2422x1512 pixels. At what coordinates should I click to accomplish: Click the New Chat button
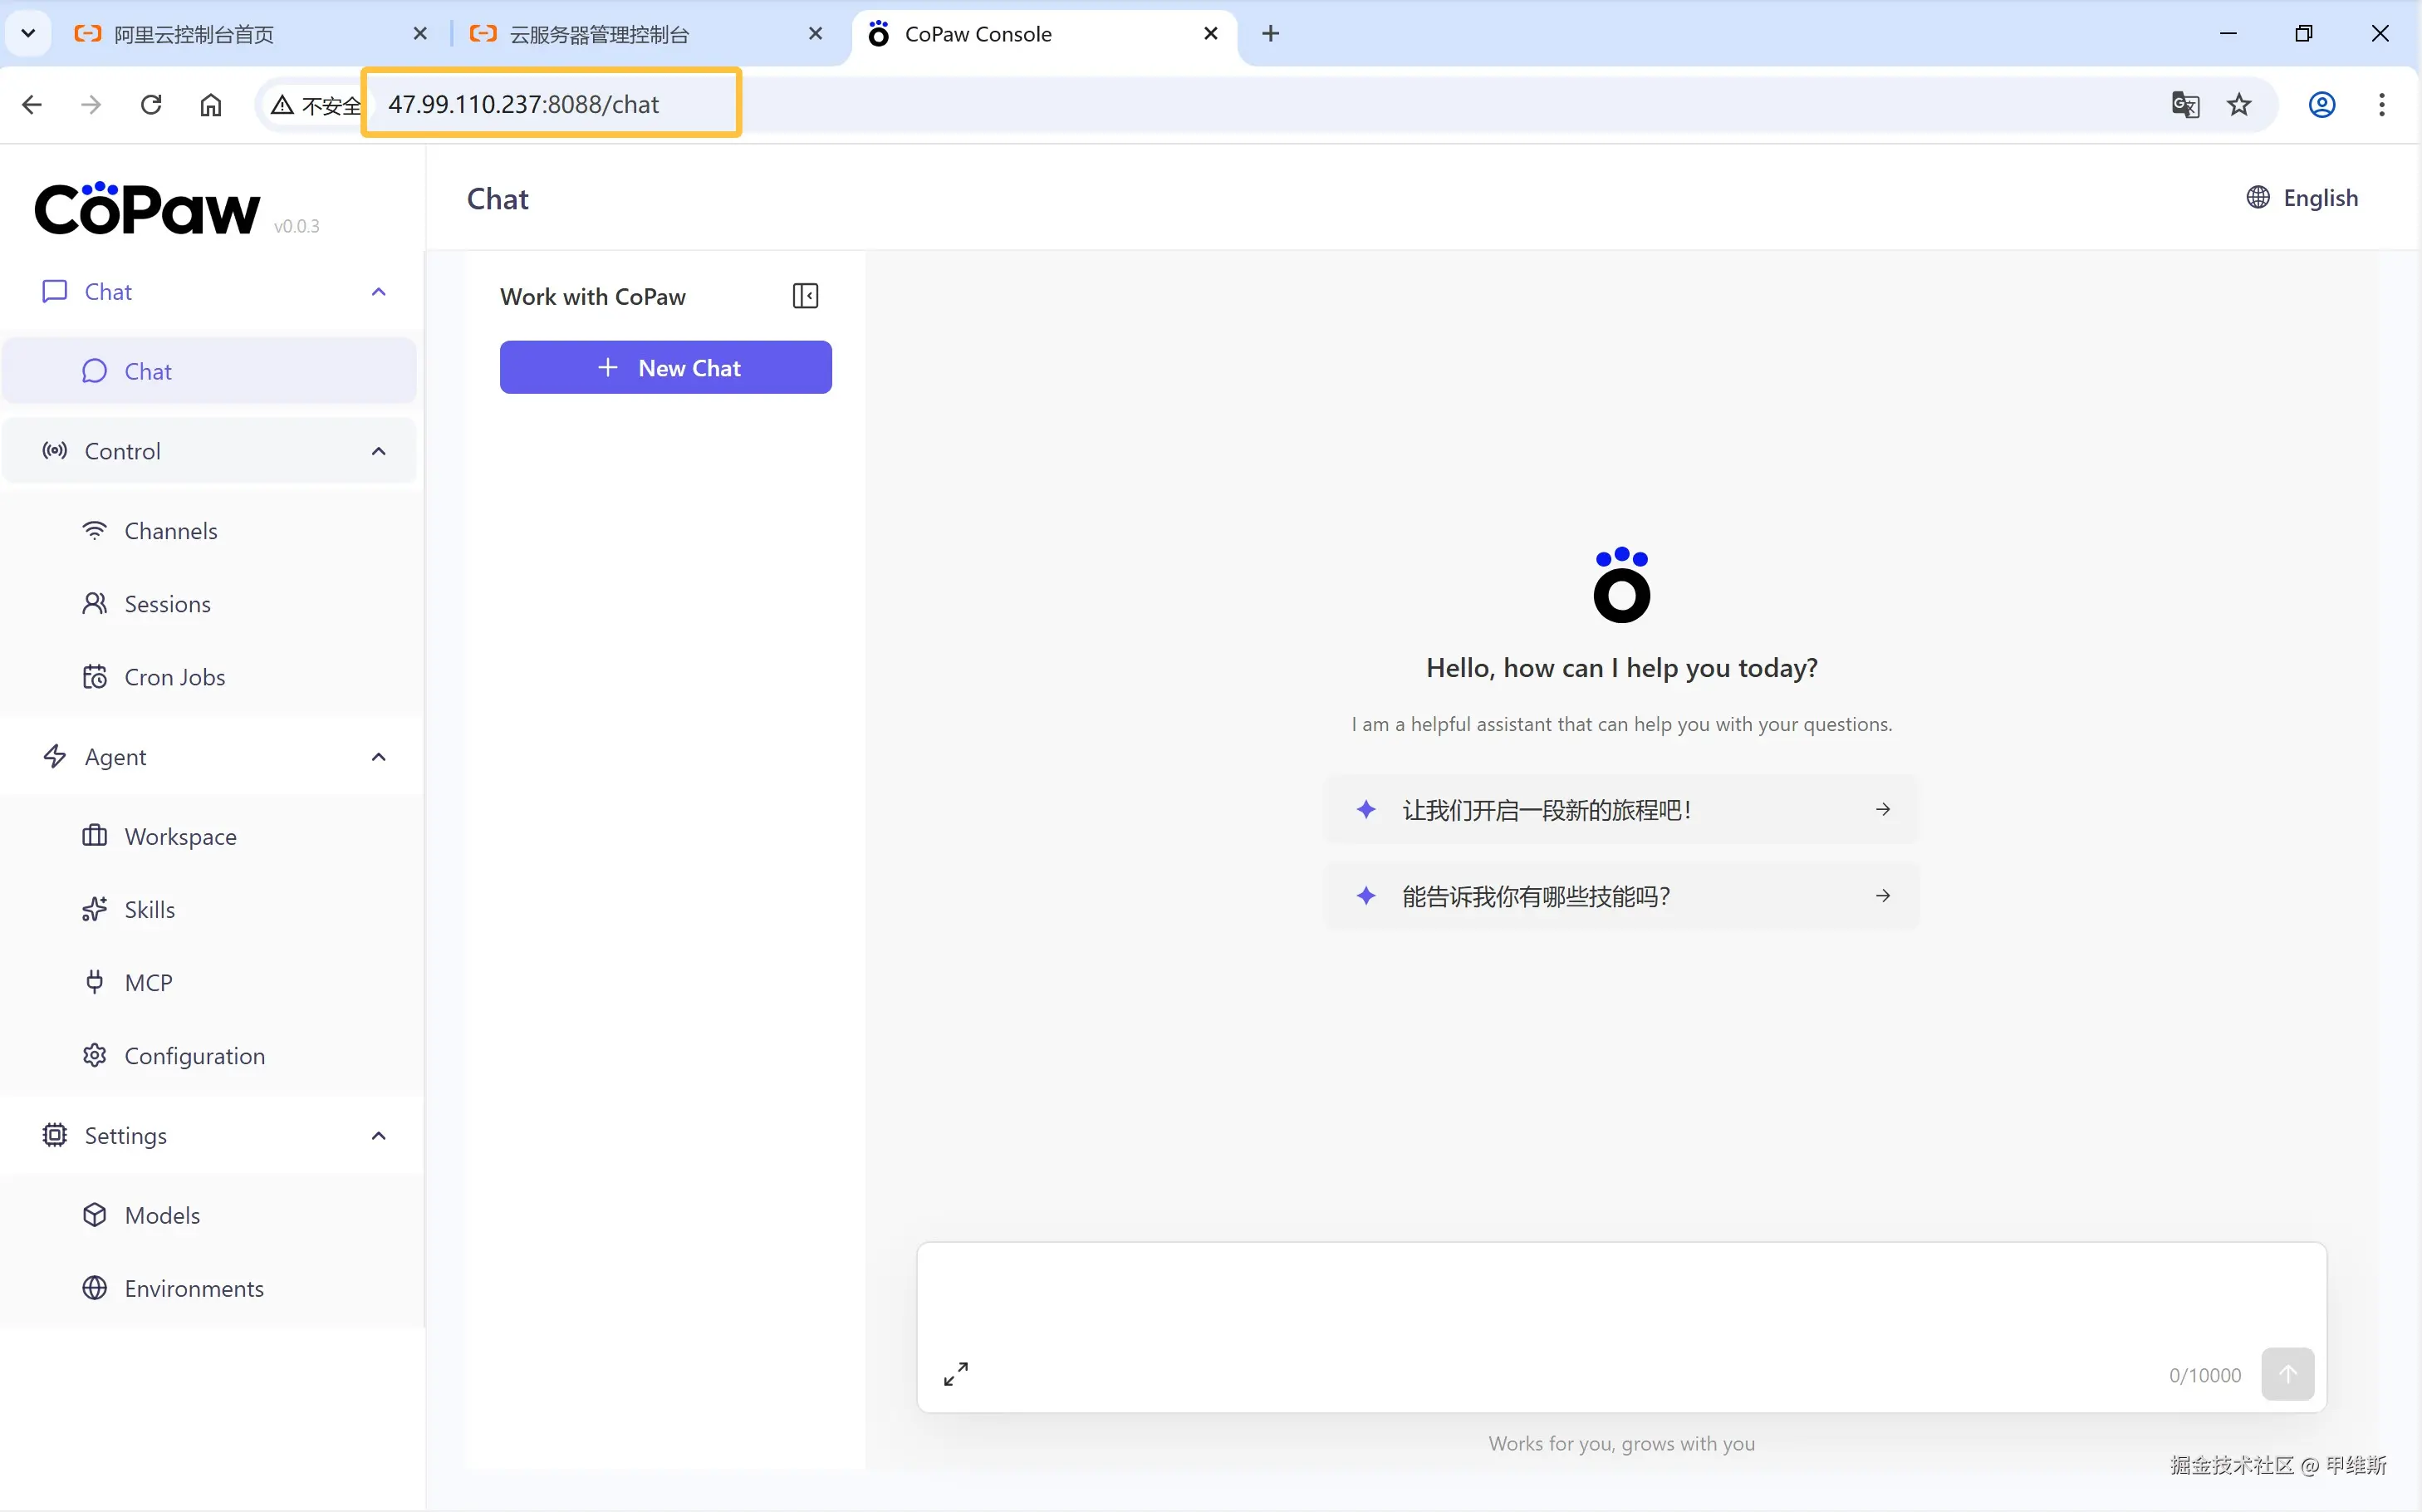(666, 367)
